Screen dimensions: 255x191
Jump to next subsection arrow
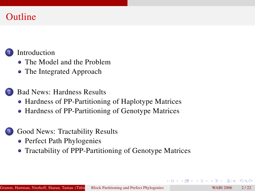(207, 181)
